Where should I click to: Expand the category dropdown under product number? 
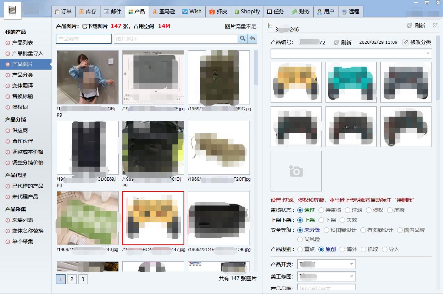(x=428, y=53)
